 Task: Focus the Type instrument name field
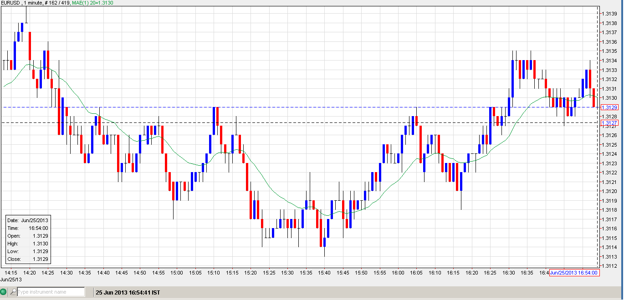[x=51, y=292]
